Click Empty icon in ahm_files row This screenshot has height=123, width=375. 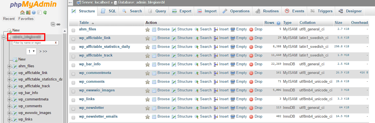point(233,29)
